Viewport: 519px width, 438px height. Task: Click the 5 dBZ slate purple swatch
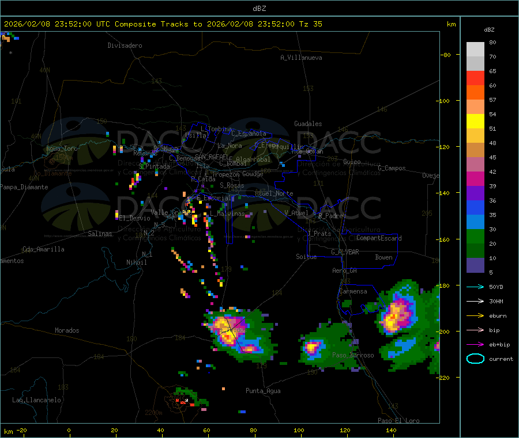coord(475,265)
